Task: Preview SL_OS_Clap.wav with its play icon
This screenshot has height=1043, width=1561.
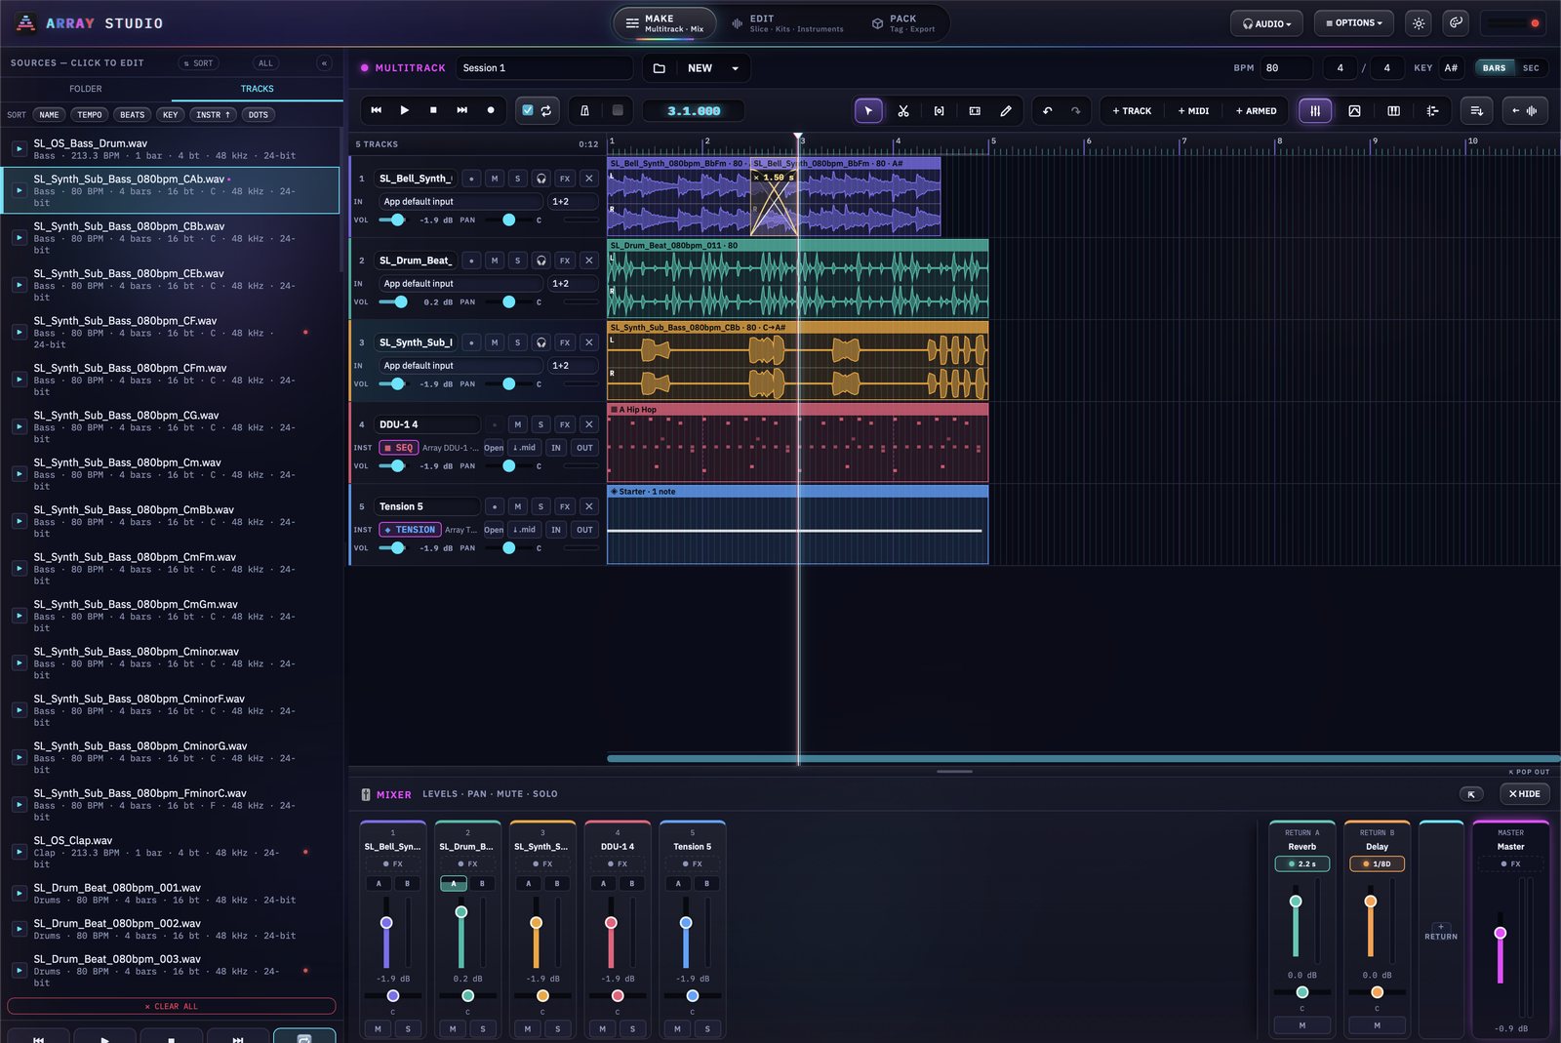Action: [19, 852]
